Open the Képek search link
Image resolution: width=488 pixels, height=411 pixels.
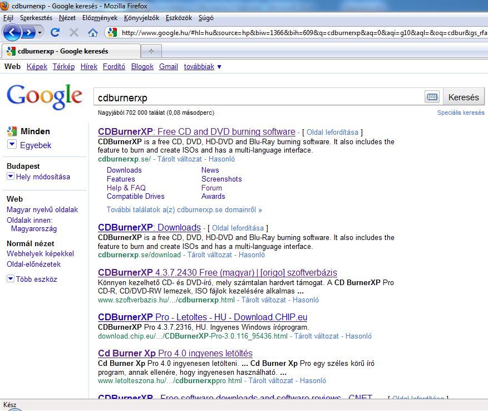[37, 67]
